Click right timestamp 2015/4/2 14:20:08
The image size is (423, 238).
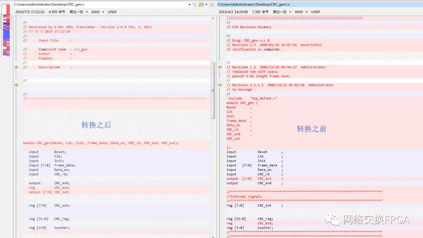(233, 12)
